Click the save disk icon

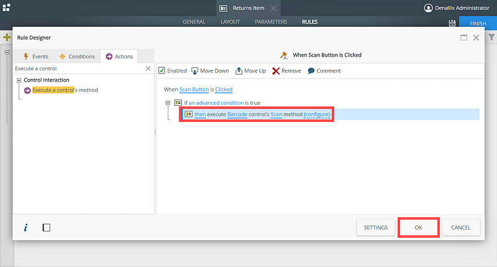(x=452, y=23)
